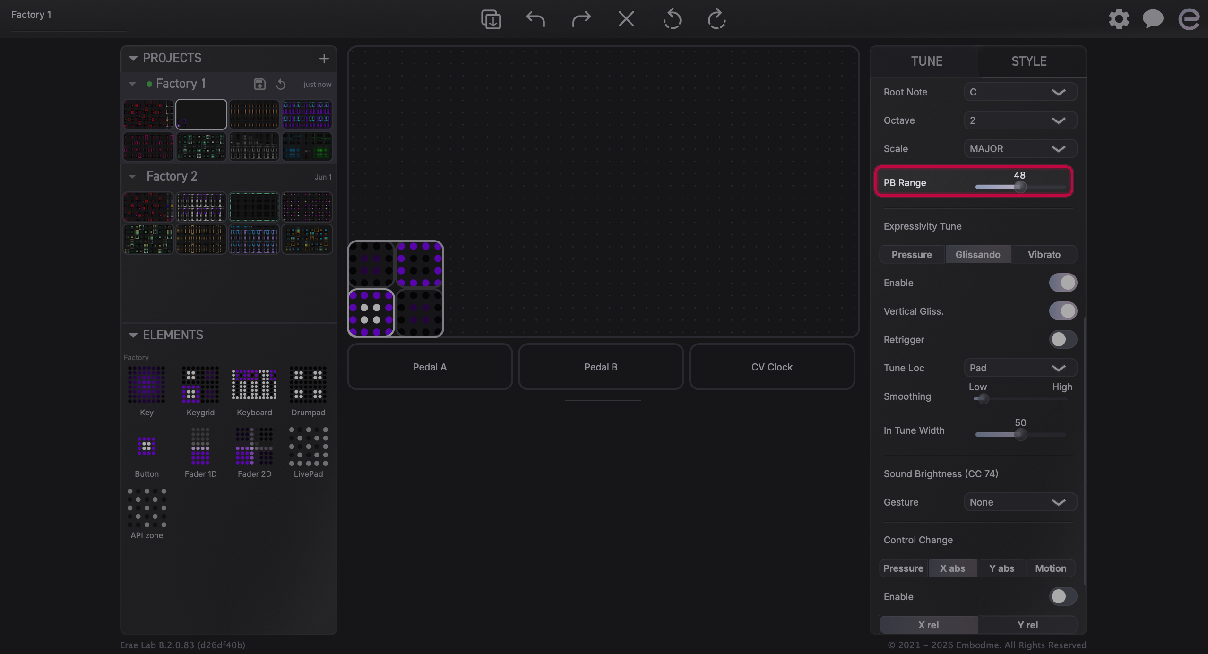Click the import layout icon in top toolbar

point(491,19)
